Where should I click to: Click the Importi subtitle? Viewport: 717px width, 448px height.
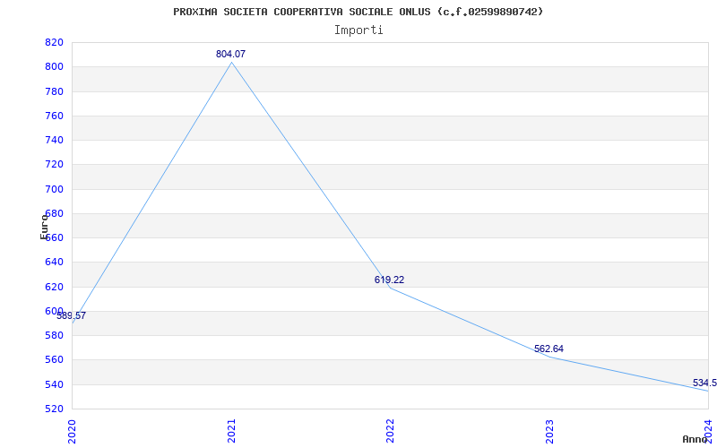pos(358,30)
